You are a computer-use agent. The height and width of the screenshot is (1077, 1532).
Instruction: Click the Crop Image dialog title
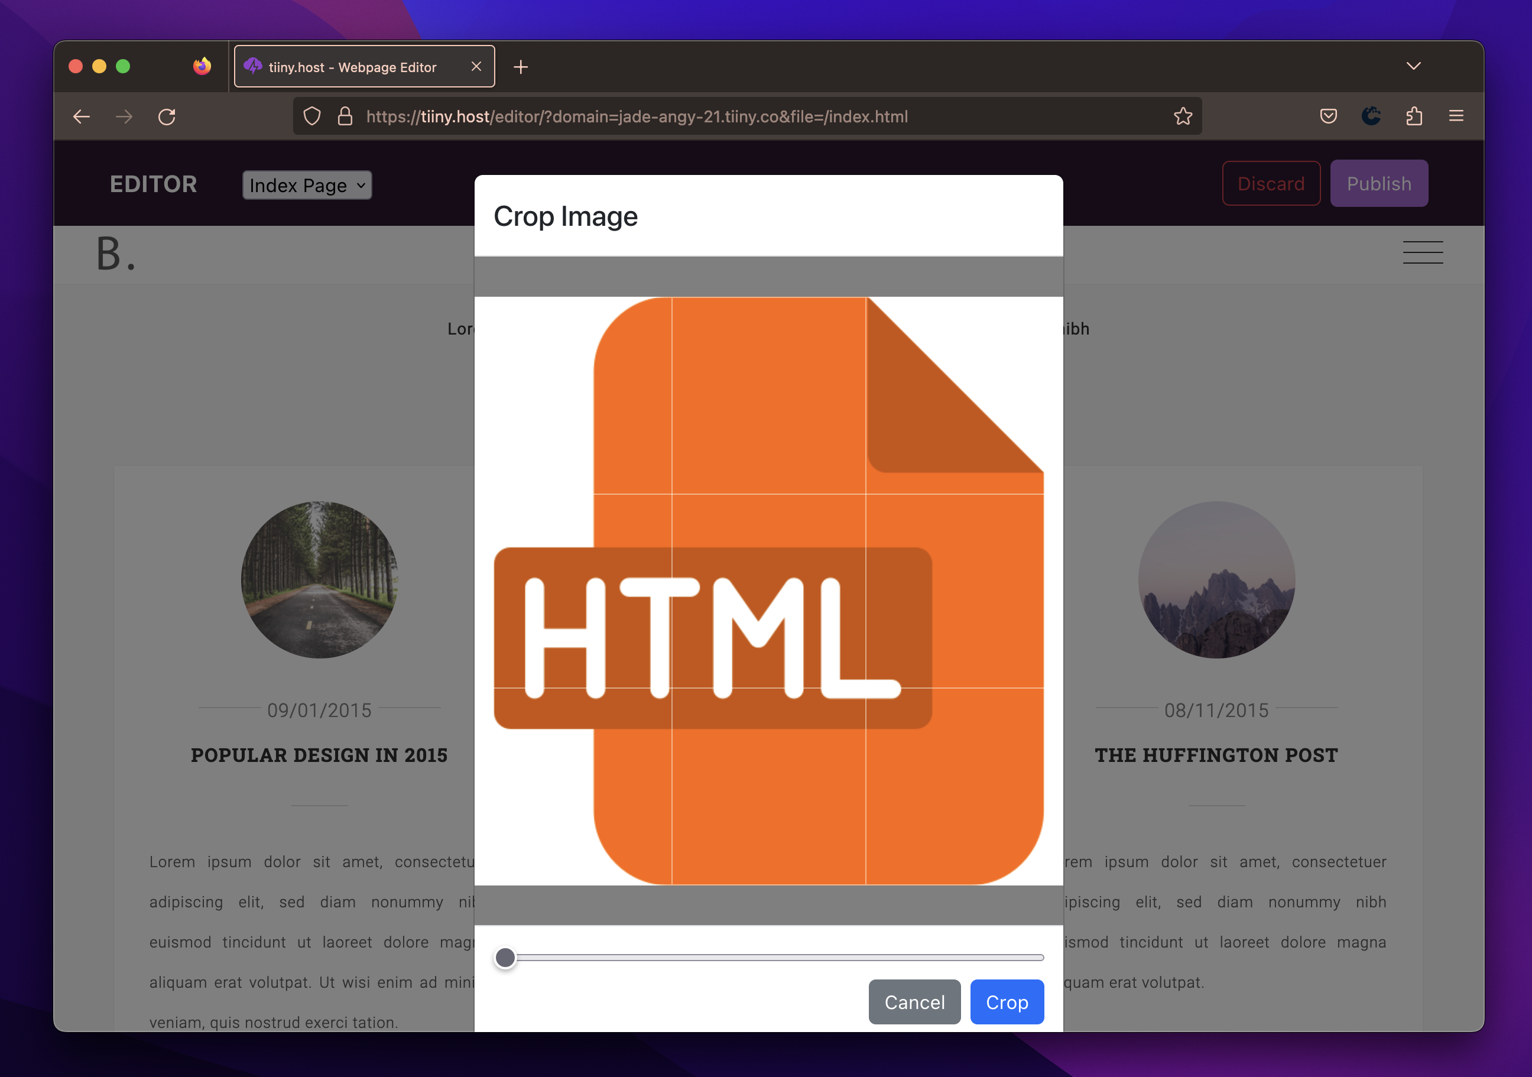(565, 216)
